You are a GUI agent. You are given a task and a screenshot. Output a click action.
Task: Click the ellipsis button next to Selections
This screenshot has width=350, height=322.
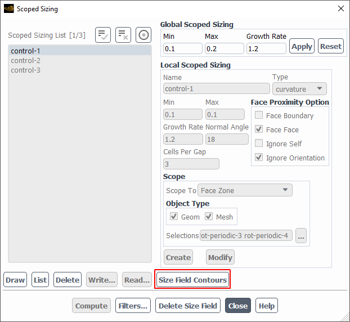tap(301, 235)
